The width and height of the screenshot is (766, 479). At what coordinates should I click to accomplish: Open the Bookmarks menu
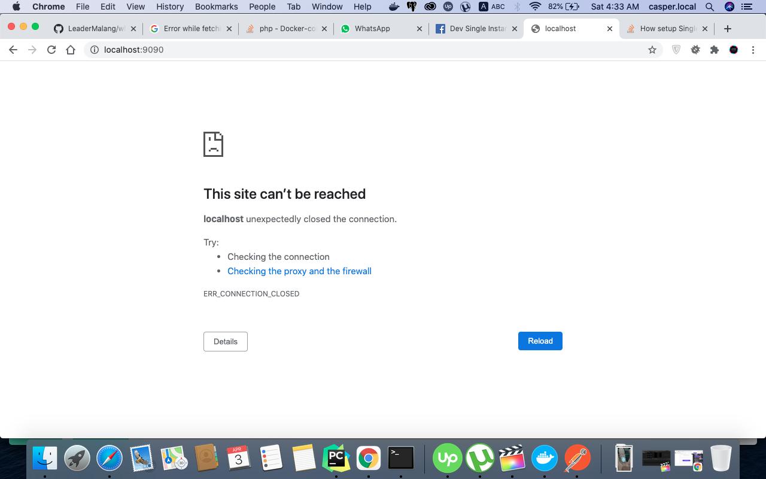(216, 7)
